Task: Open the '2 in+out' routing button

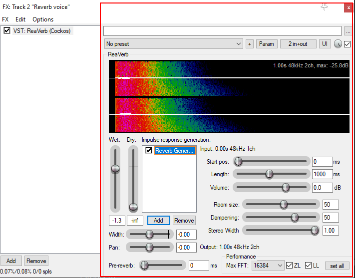Action: tap(298, 44)
